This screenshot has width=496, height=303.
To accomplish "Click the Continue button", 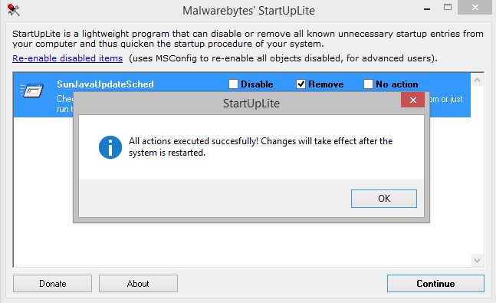I will (435, 283).
